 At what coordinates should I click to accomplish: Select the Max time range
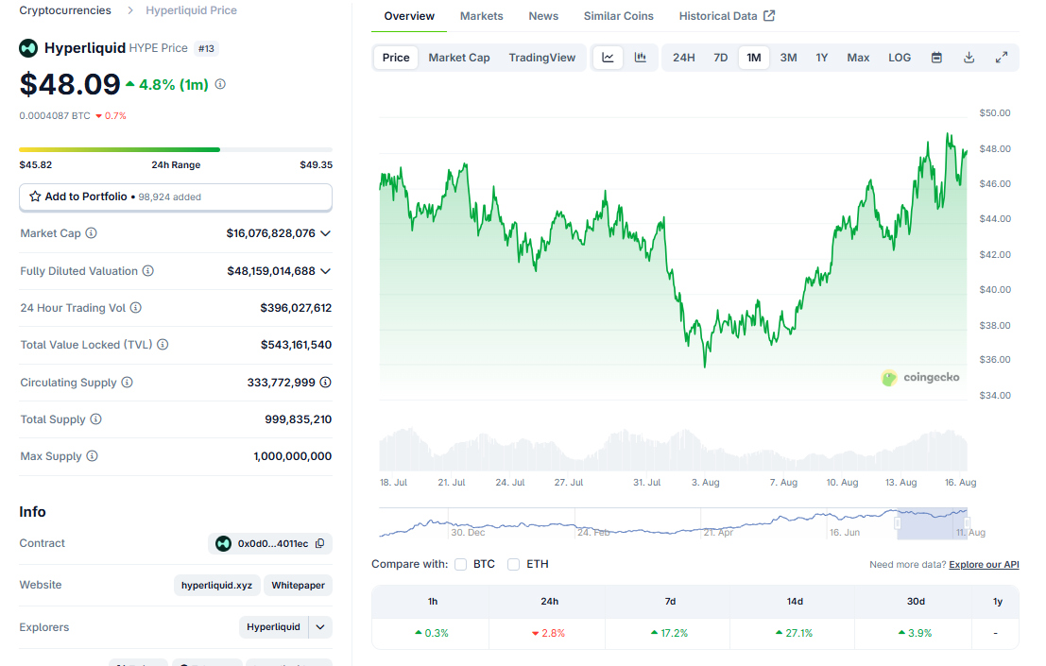[x=858, y=58]
